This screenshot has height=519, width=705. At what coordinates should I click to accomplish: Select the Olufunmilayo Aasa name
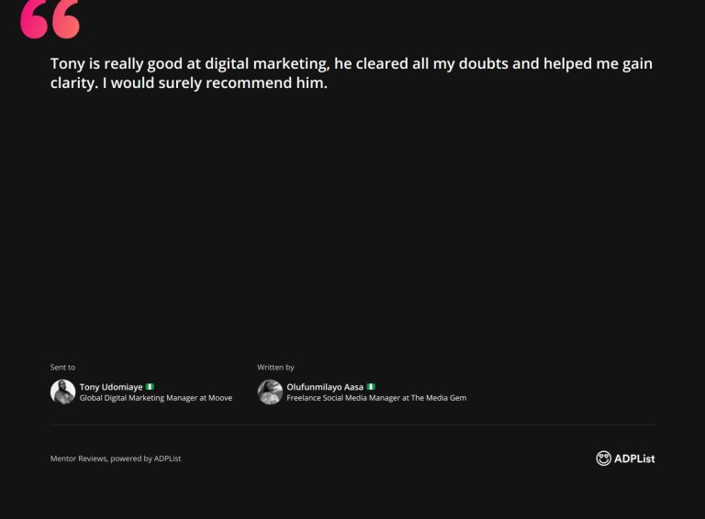pos(325,387)
